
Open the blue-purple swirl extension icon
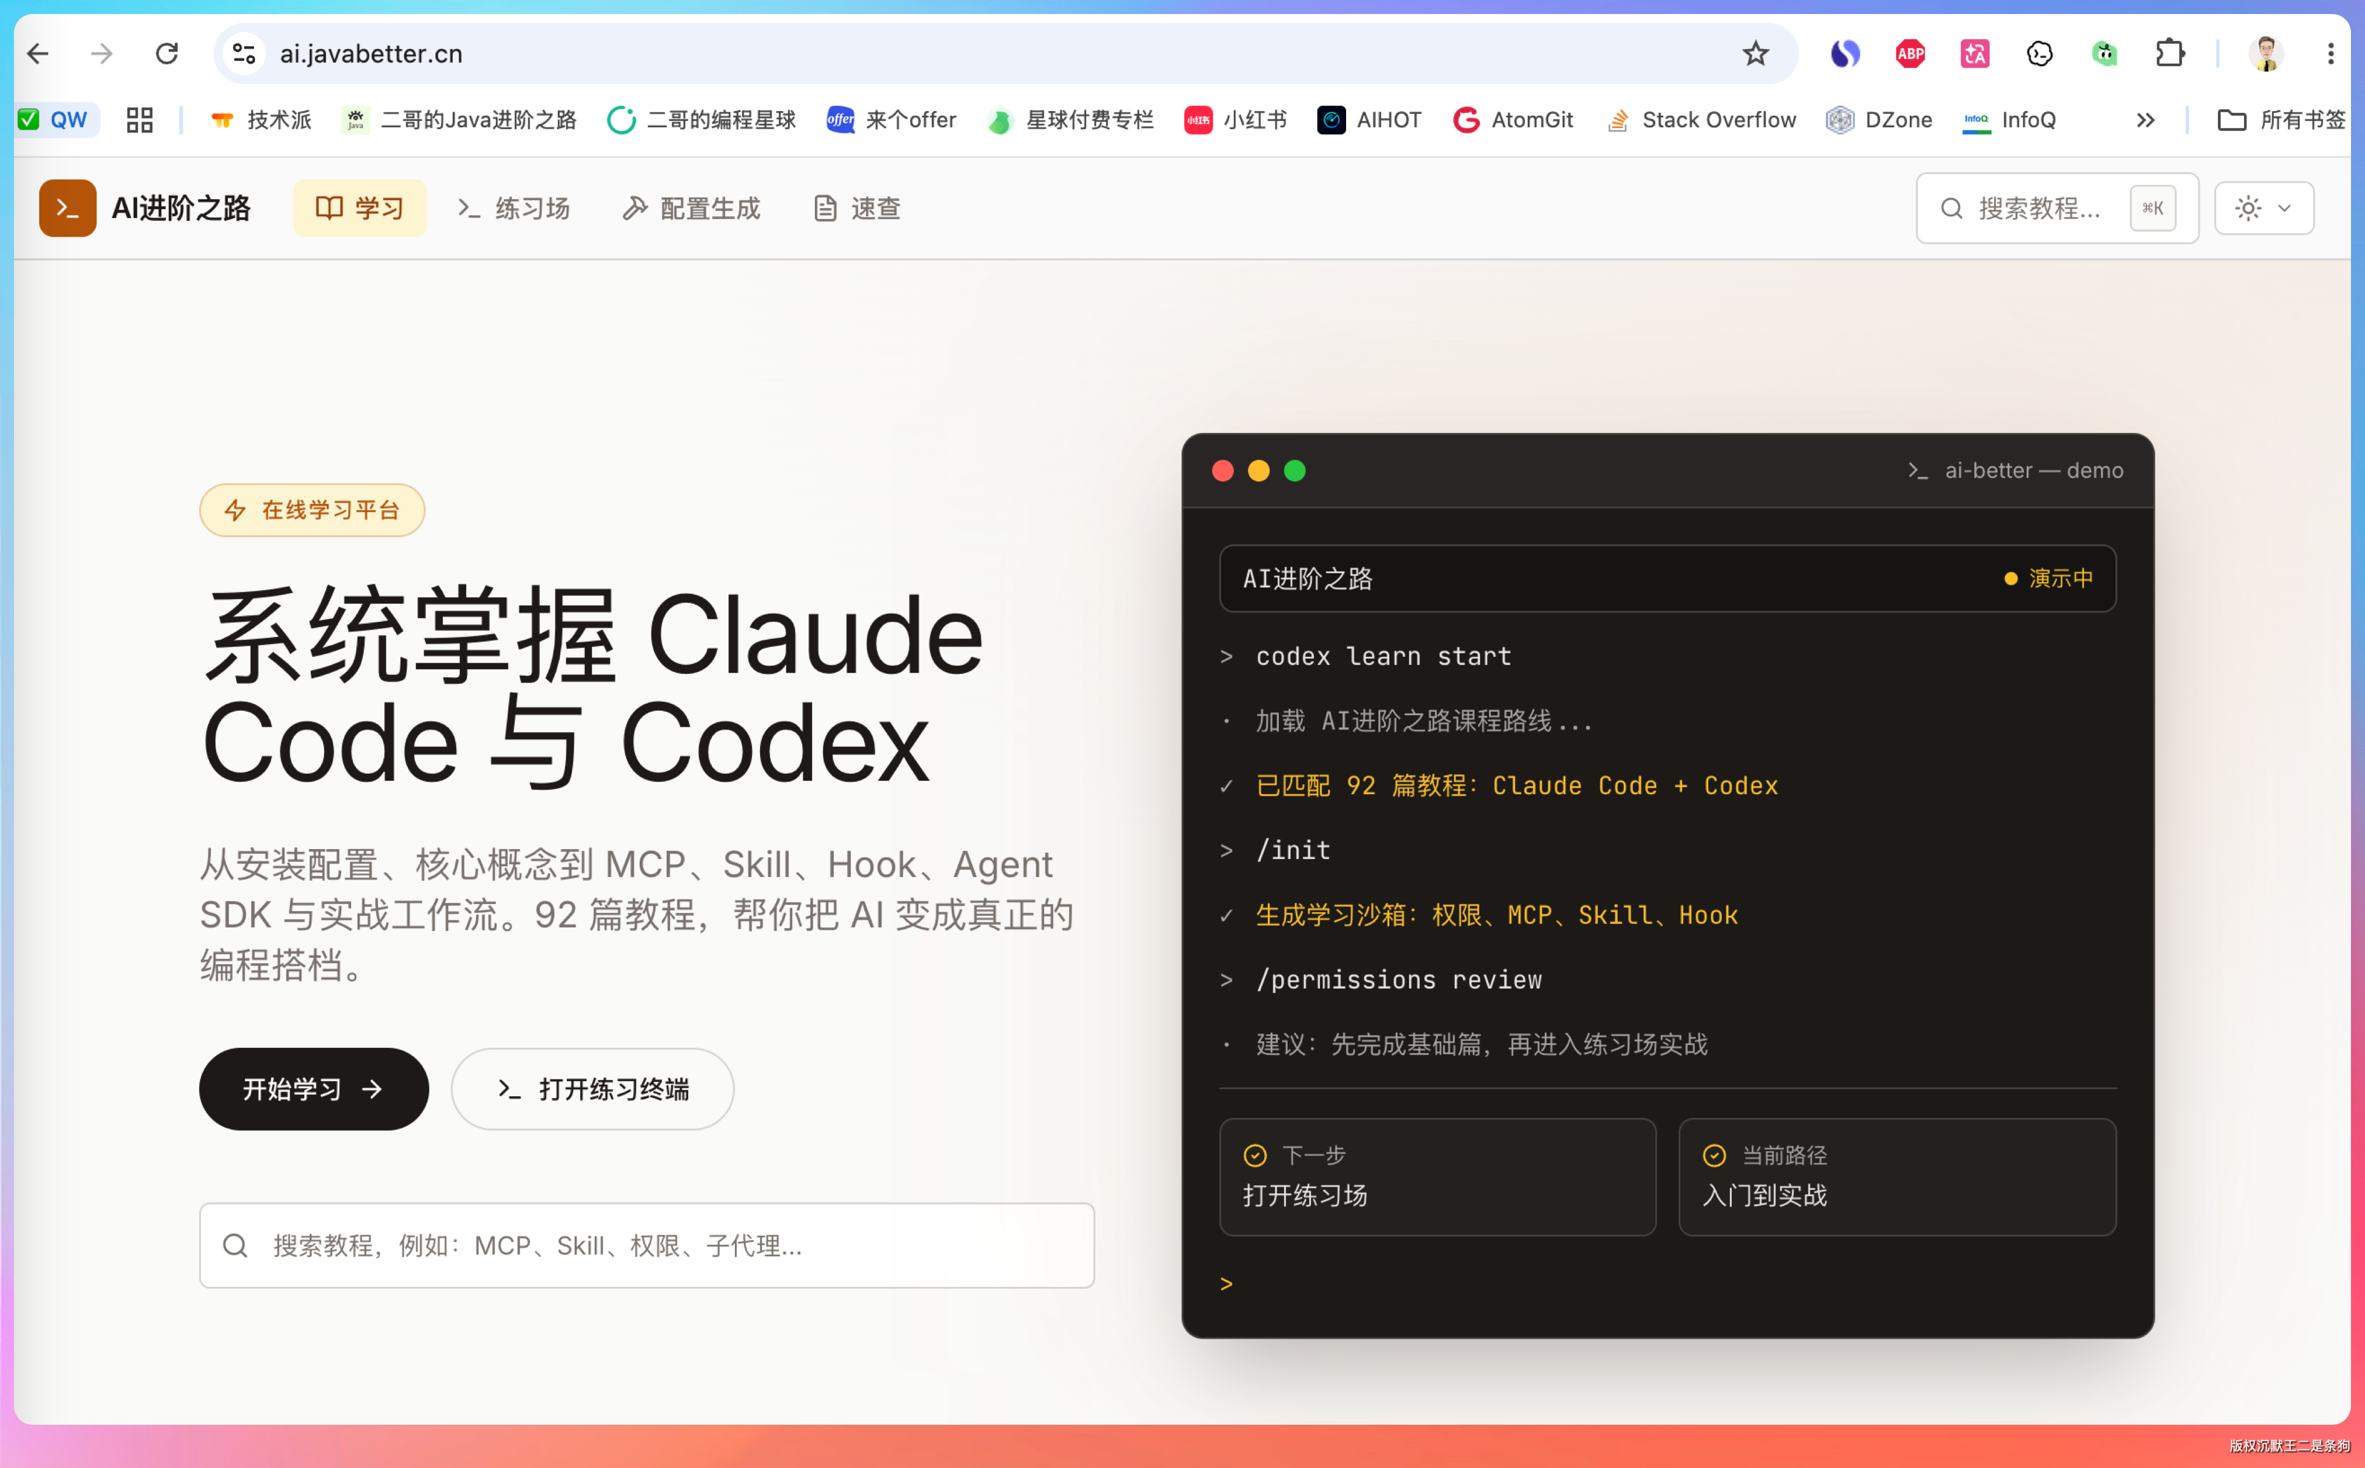point(1845,53)
